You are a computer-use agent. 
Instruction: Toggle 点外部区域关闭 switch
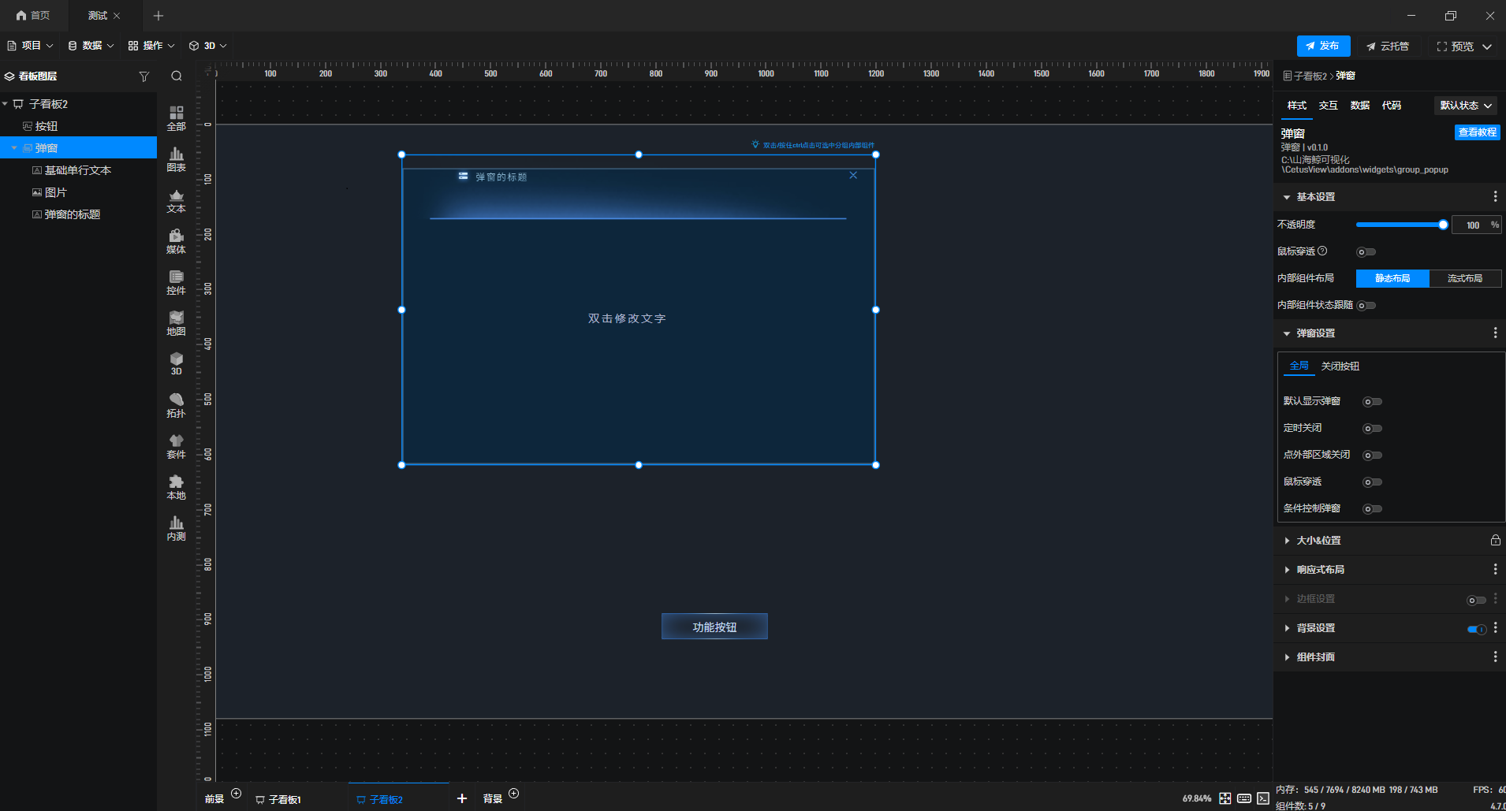[x=1372, y=456]
